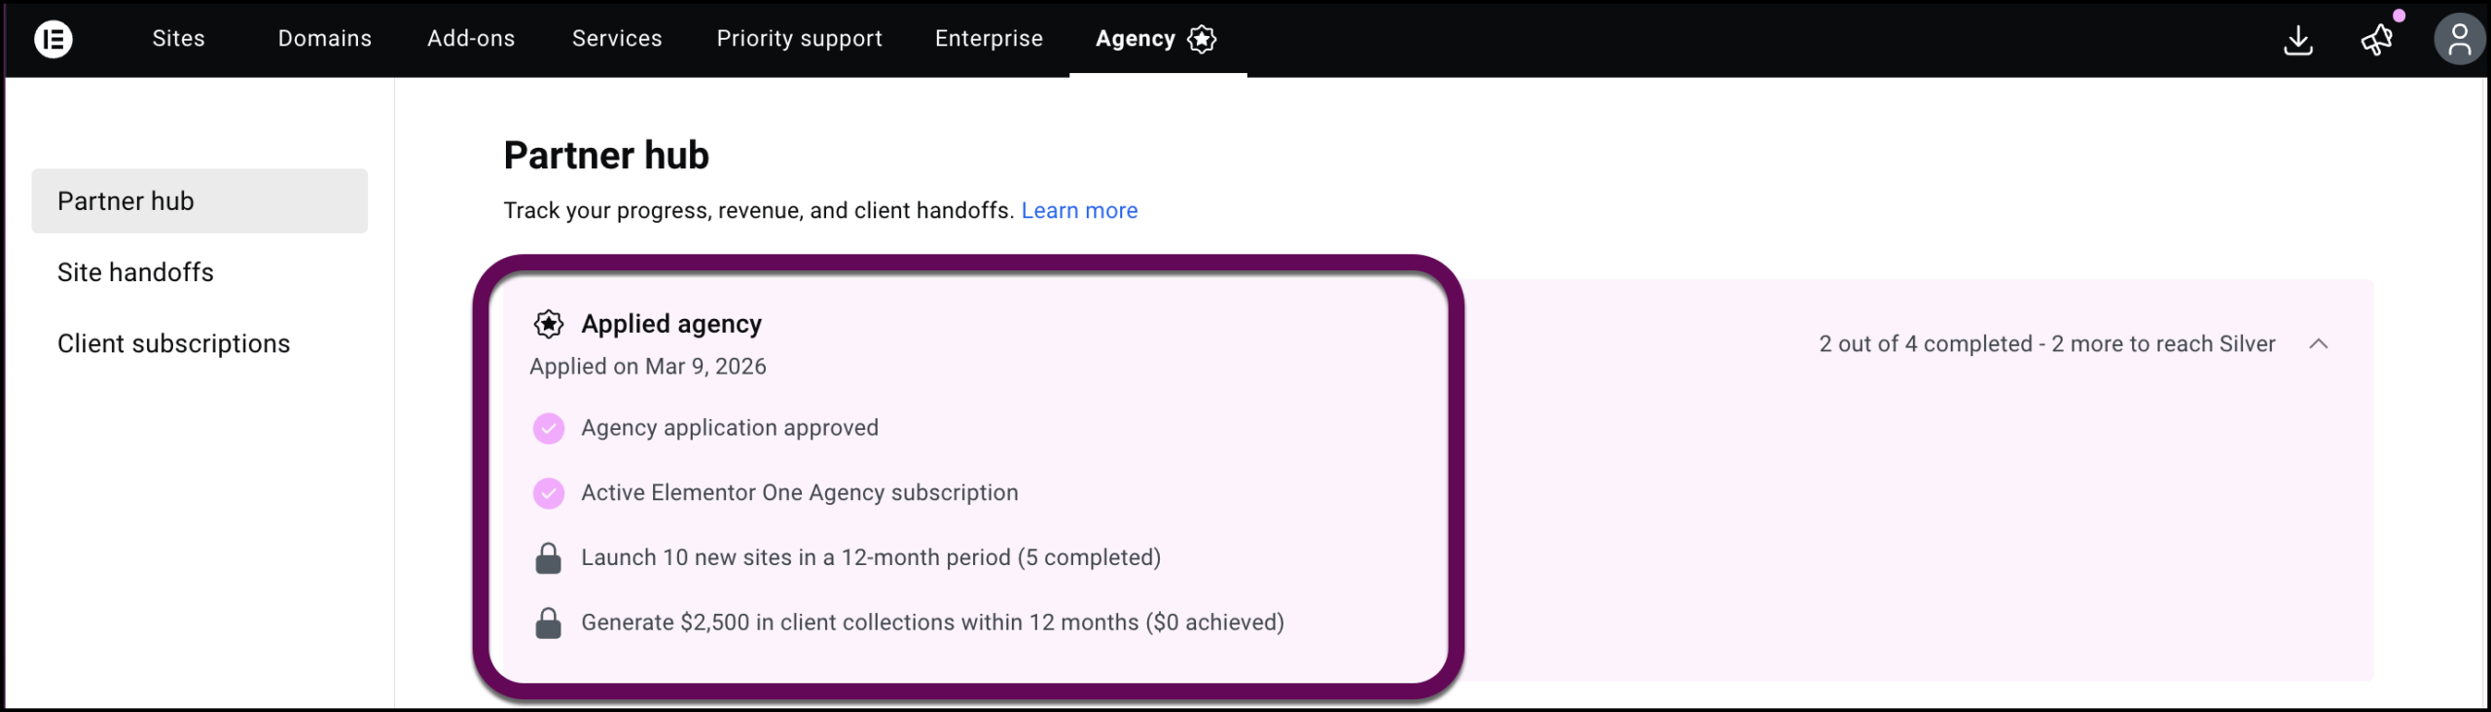Image resolution: width=2491 pixels, height=712 pixels.
Task: Open the megaphone announcements icon
Action: [x=2377, y=40]
